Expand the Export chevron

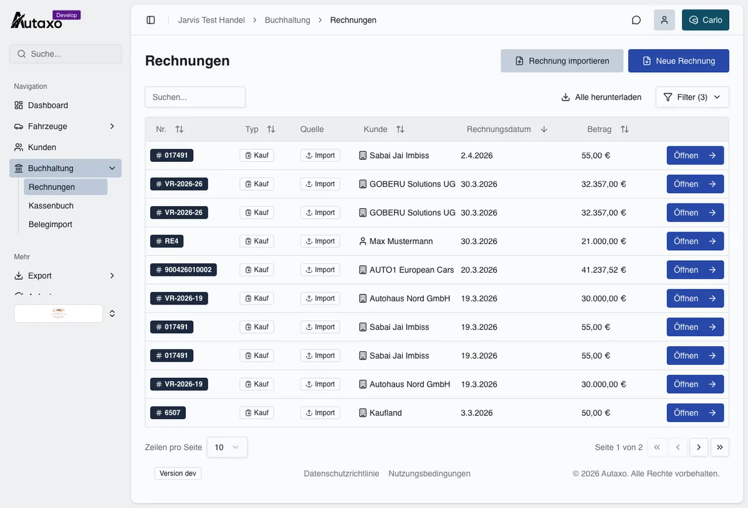coord(112,276)
